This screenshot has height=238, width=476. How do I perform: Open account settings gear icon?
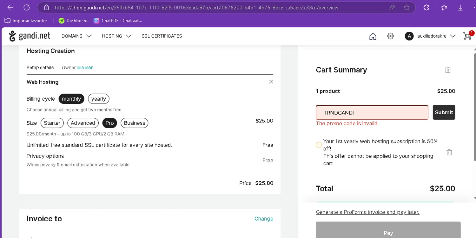coord(391,36)
